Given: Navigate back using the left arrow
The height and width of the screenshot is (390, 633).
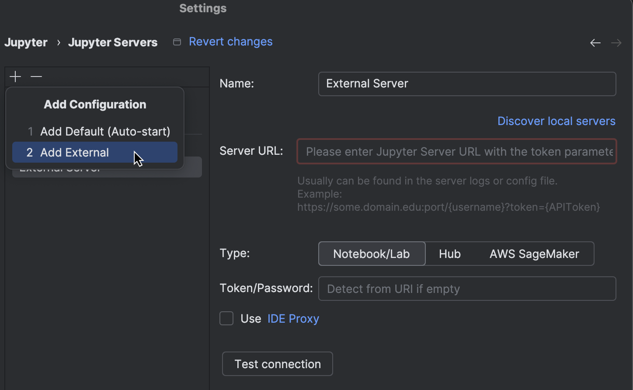Looking at the screenshot, I should [x=595, y=42].
